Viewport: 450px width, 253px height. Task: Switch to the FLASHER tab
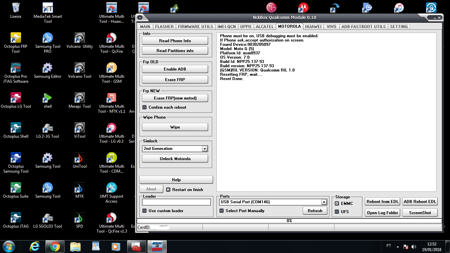pyautogui.click(x=164, y=27)
